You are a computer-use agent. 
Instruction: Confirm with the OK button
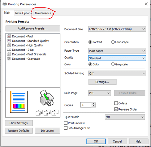click(96, 141)
